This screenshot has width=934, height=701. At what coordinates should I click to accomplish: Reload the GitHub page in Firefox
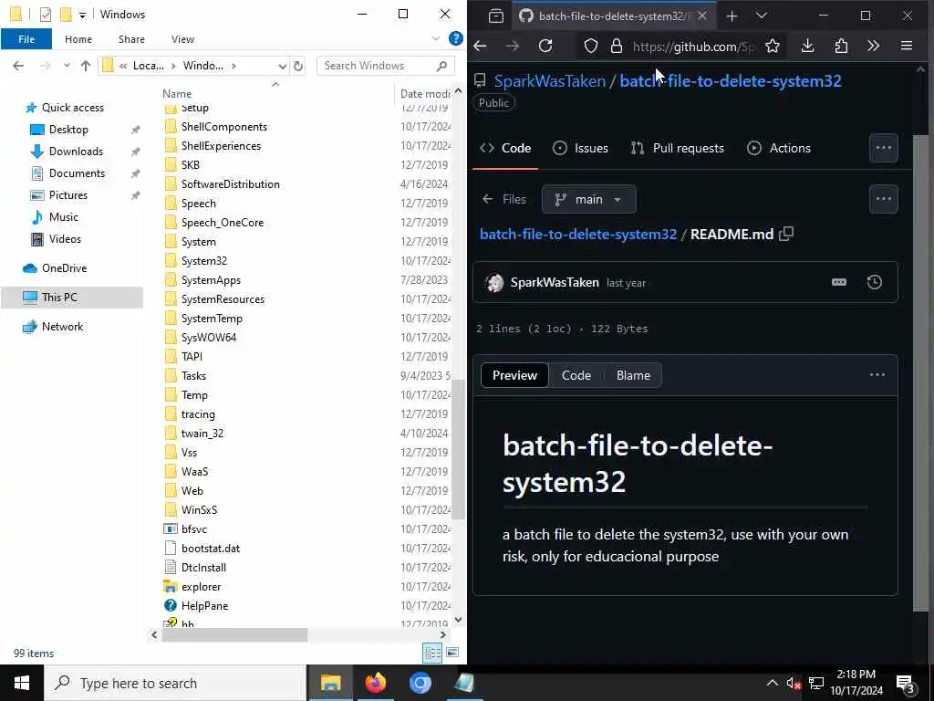click(545, 46)
